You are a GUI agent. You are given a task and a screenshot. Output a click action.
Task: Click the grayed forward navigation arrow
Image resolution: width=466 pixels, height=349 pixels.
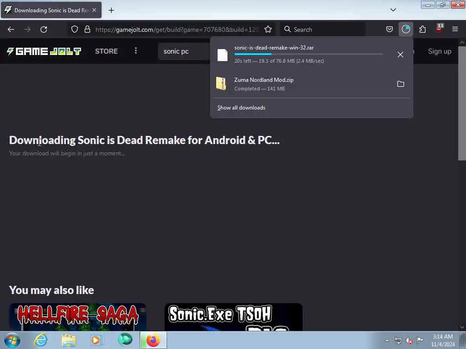pos(27,30)
